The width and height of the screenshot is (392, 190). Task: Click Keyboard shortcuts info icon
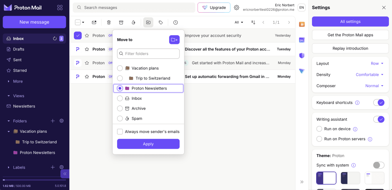[x=357, y=102]
